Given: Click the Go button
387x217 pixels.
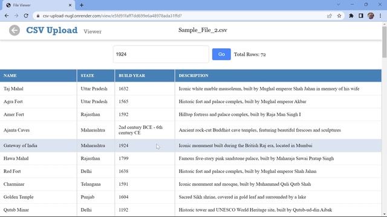Looking at the screenshot, I should point(221,54).
